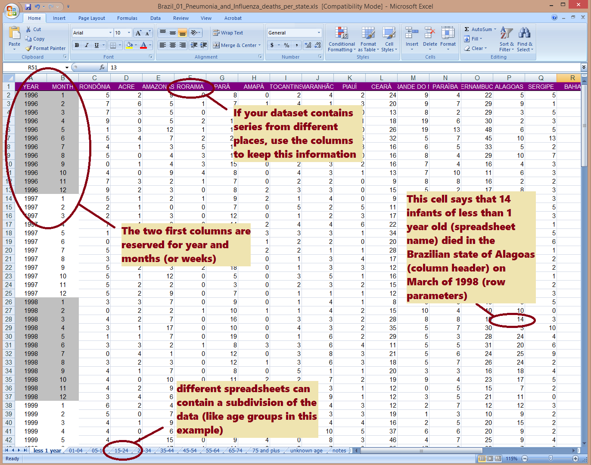This screenshot has width=591, height=465.
Task: Apply the red font color swatch
Action: (143, 45)
